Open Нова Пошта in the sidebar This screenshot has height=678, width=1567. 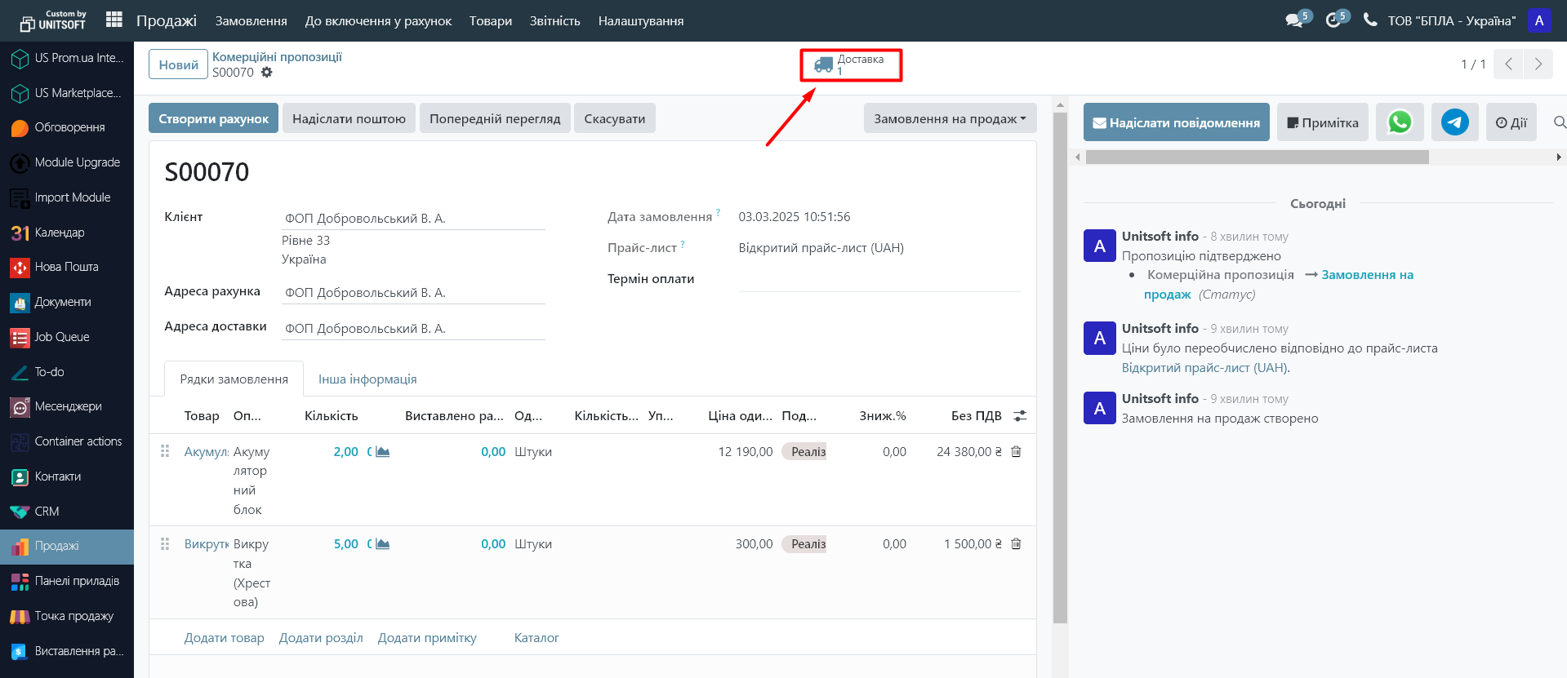pos(66,267)
